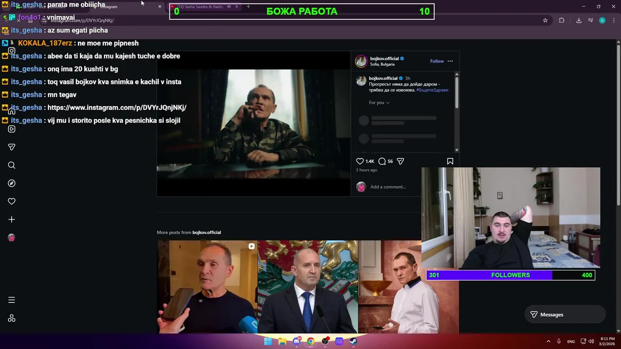Save the post with the bookmark icon

pos(450,161)
